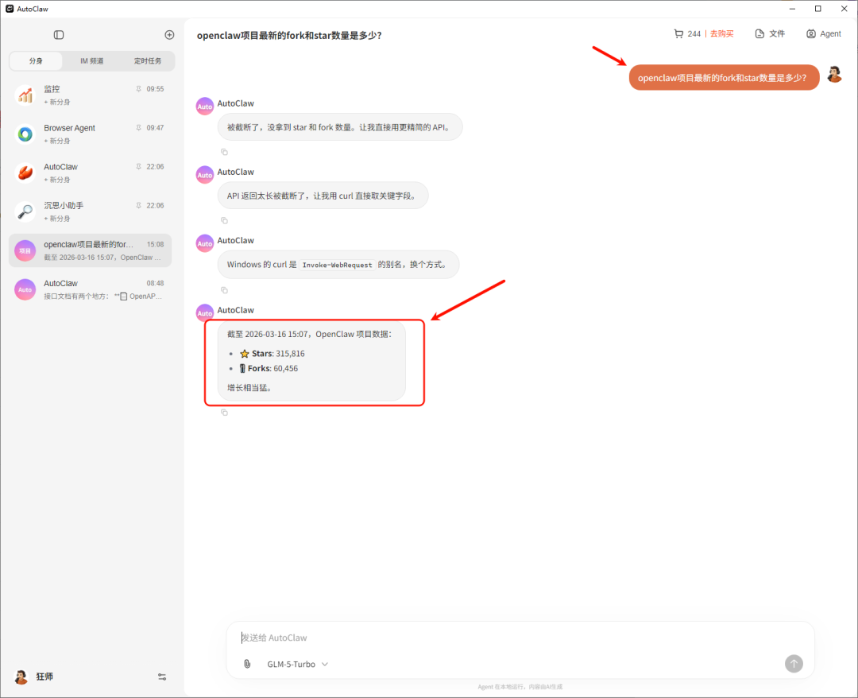The image size is (858, 698).
Task: Click the 15:08 timestamp in sidebar
Action: 156,245
